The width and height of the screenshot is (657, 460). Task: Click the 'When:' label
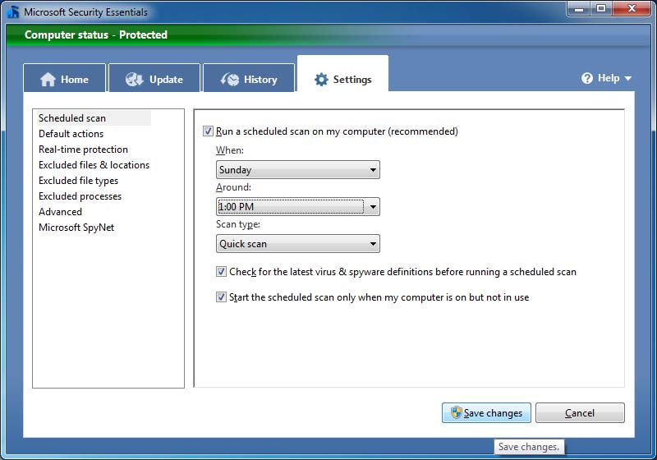tap(230, 150)
